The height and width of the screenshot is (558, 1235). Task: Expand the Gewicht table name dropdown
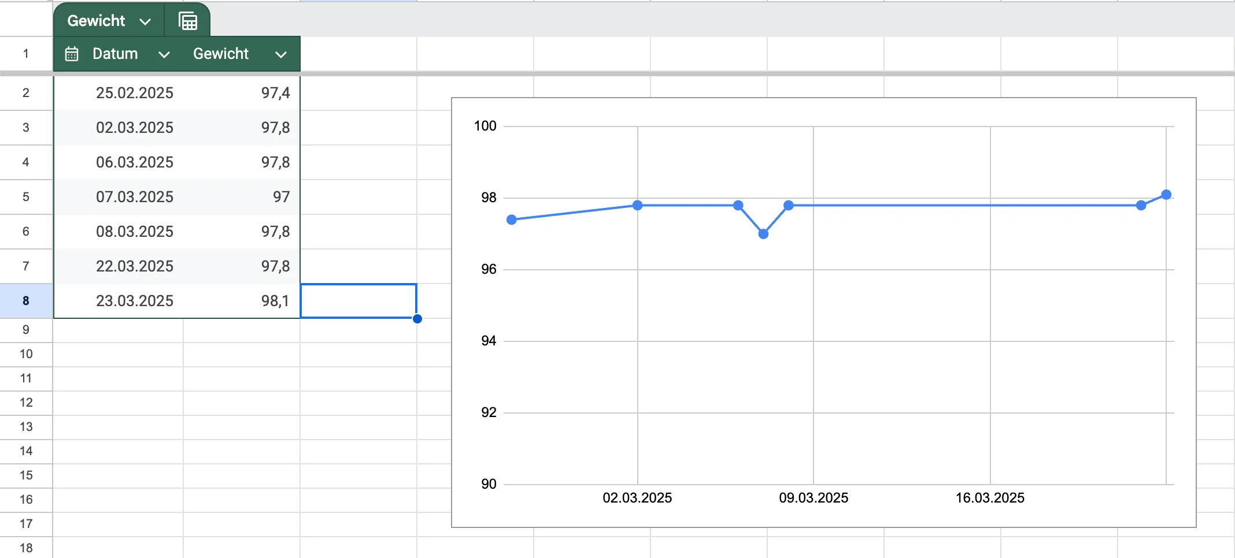(145, 21)
